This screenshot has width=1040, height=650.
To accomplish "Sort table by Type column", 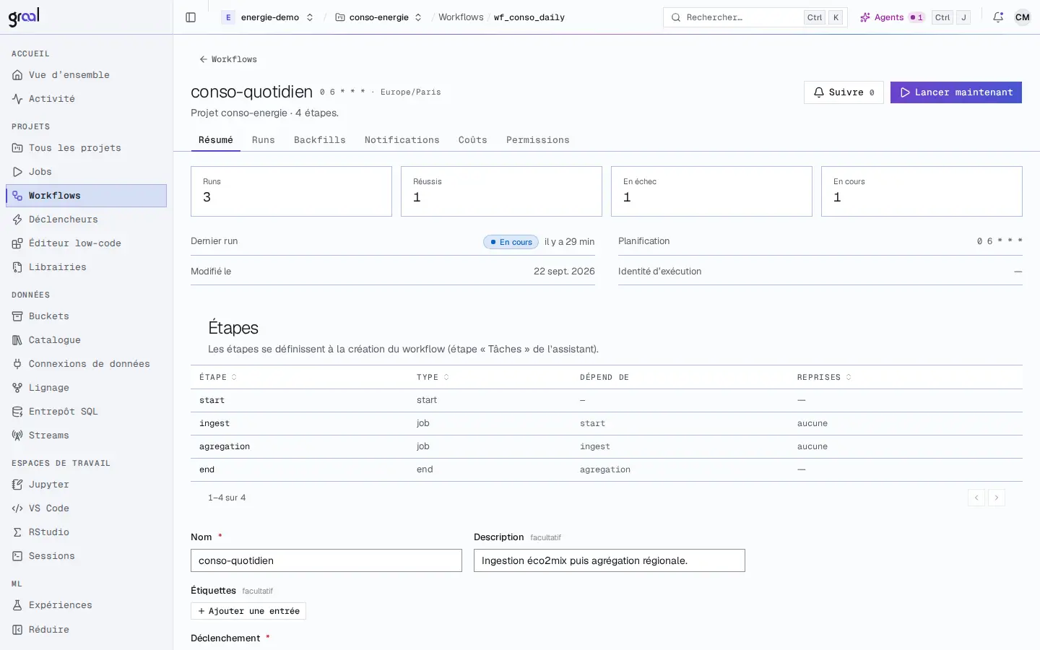I will click(x=433, y=377).
